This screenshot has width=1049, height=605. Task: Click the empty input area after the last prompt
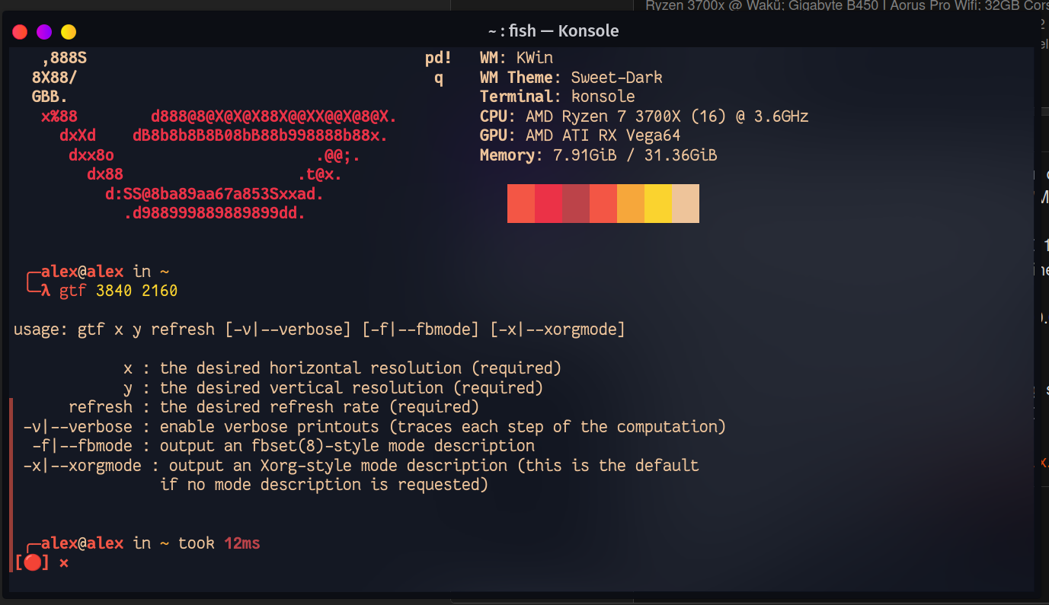305,562
